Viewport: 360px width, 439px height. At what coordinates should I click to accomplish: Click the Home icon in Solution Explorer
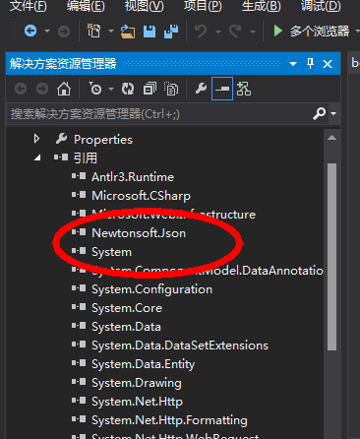click(x=64, y=89)
